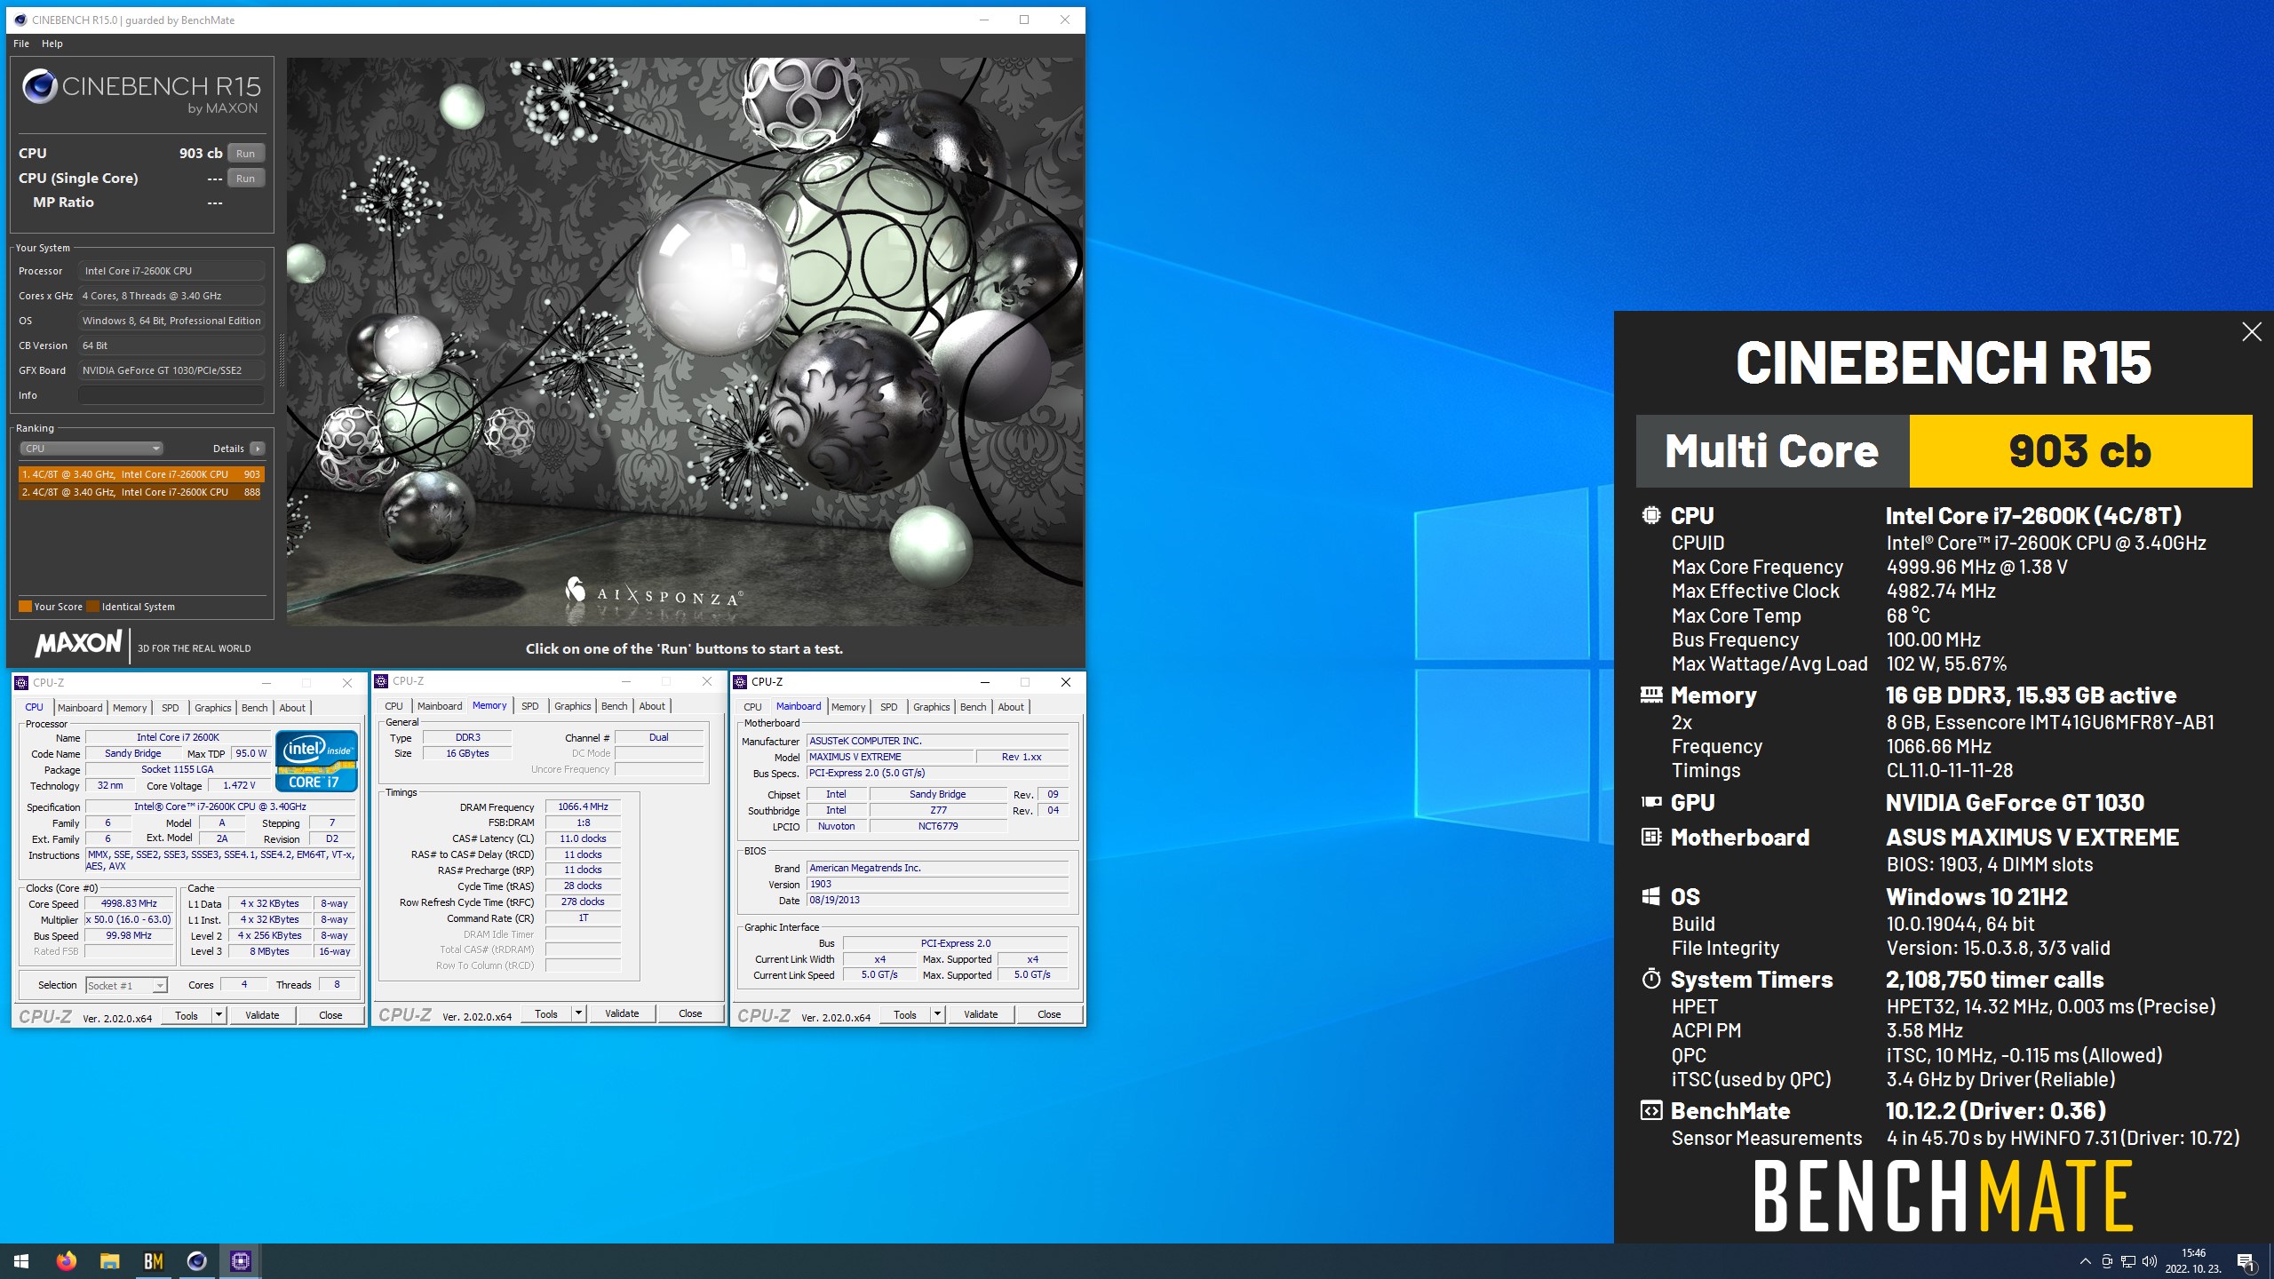Viewport: 2274px width, 1279px height.
Task: Click Validate in first CPU-Z window
Action: click(x=262, y=1015)
